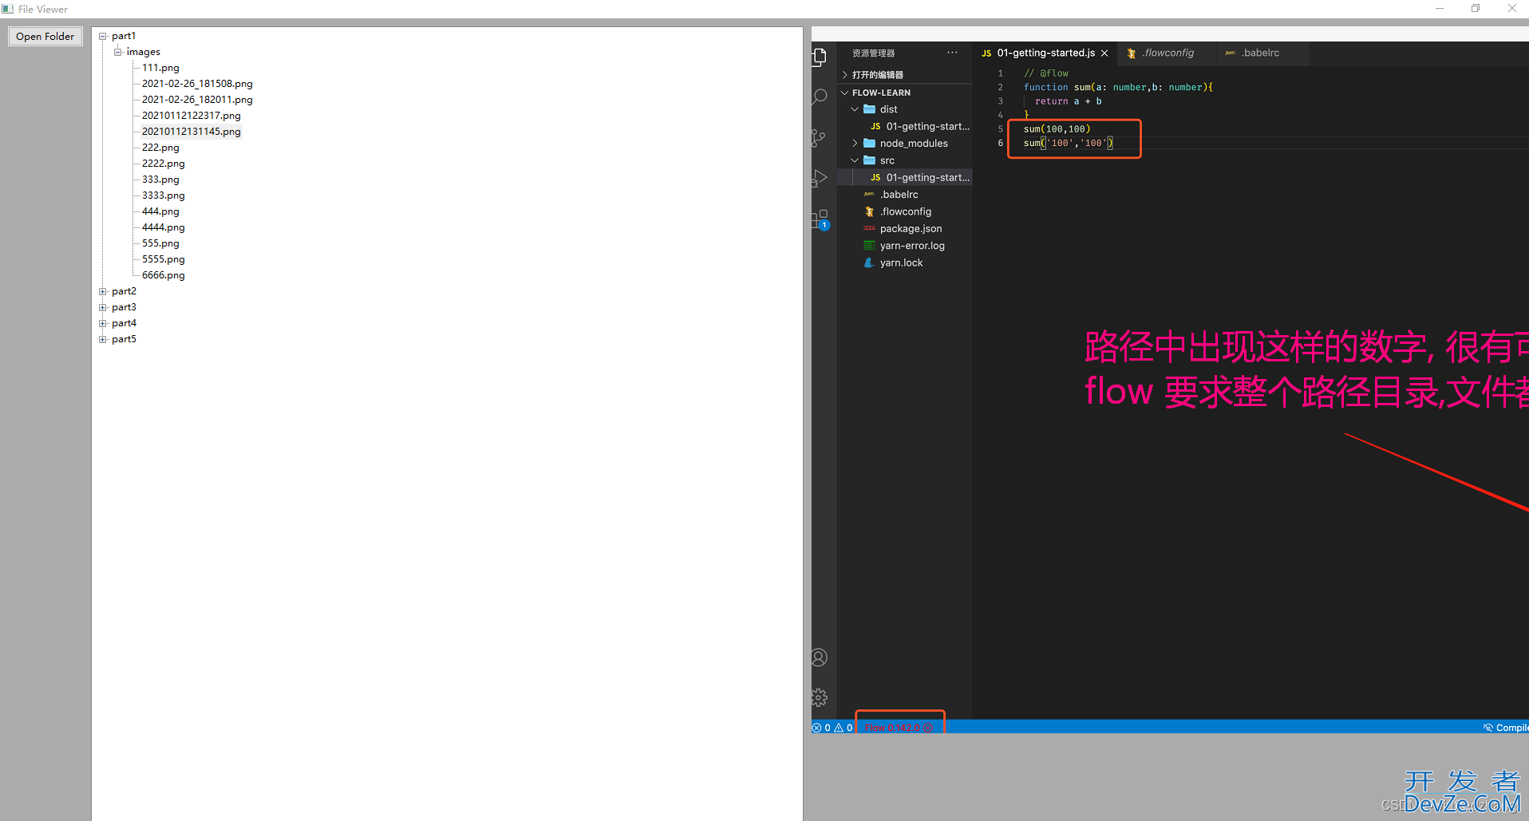Click 01-getting-start... file under dist in preview
Screen dimensions: 1529x821
point(905,126)
